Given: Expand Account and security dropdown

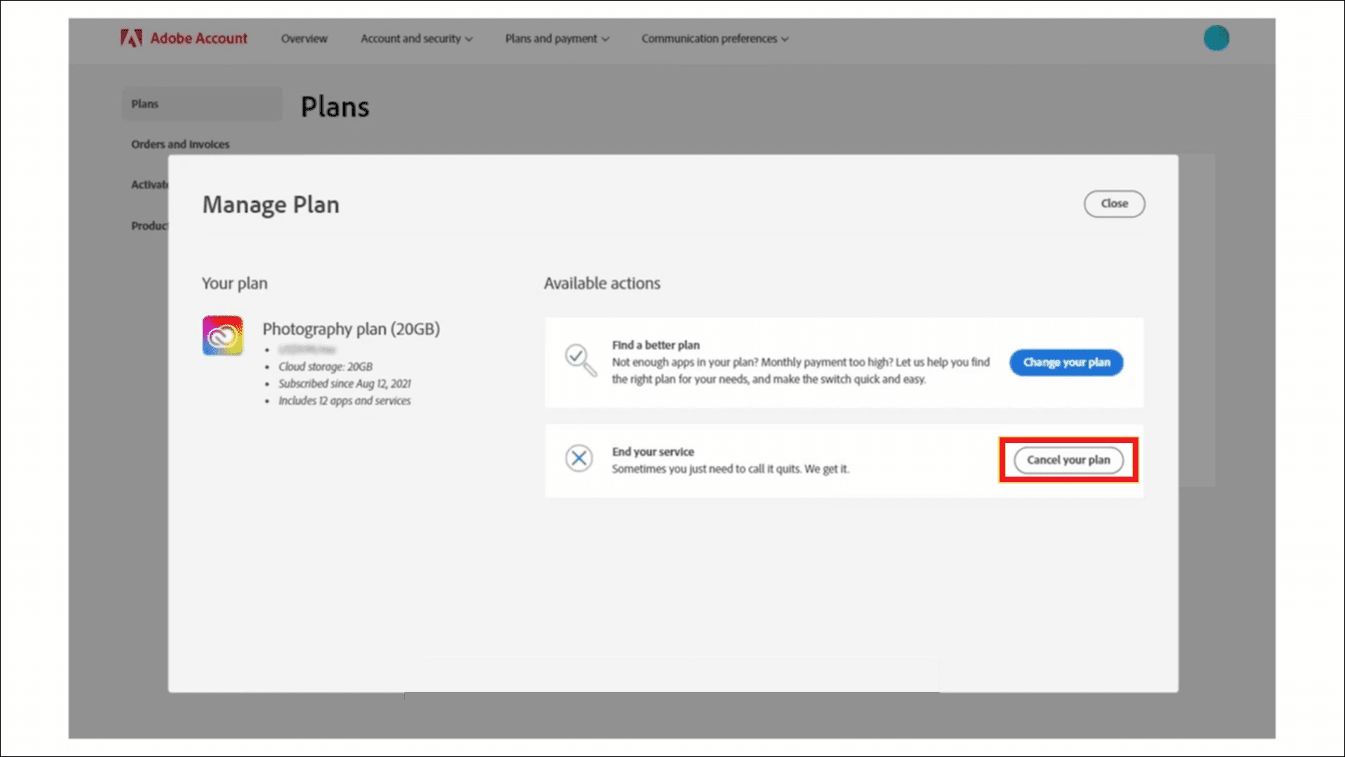Looking at the screenshot, I should tap(417, 39).
